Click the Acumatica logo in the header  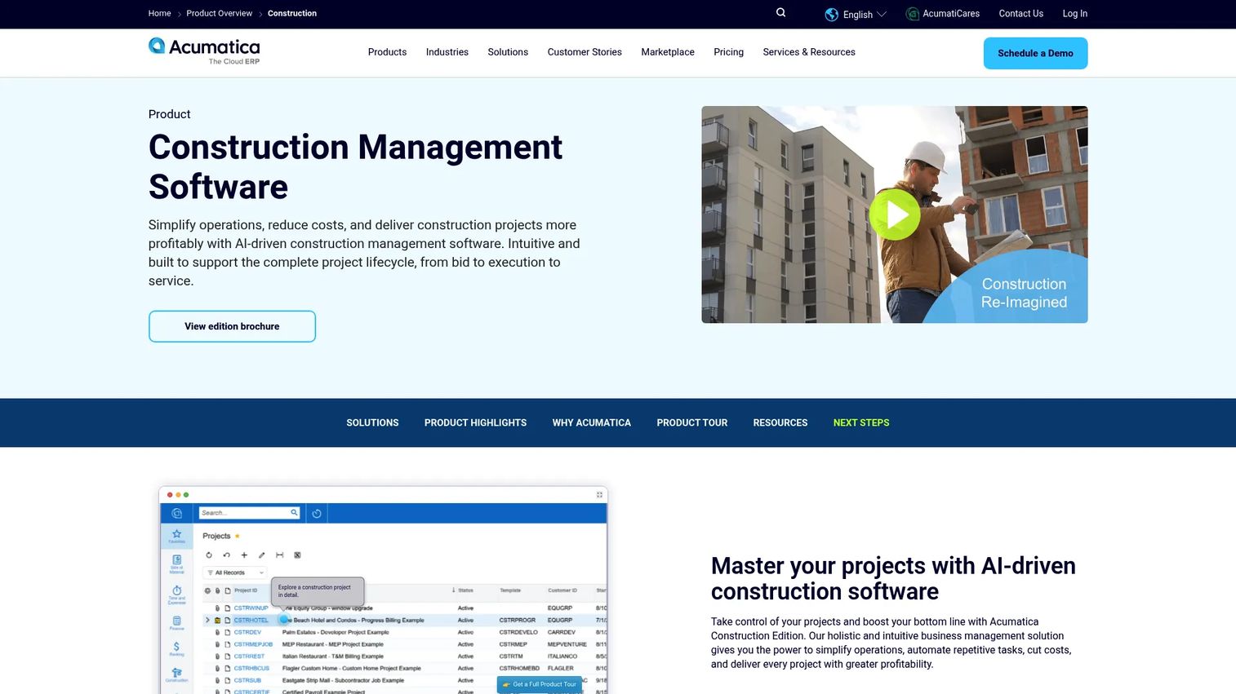(x=204, y=51)
